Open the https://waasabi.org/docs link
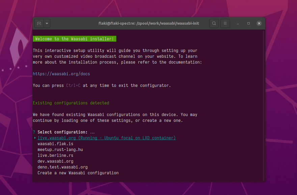297x195 pixels. point(61,74)
